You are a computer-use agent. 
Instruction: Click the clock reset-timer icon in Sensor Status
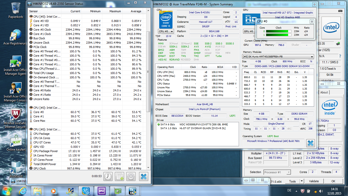108,176
